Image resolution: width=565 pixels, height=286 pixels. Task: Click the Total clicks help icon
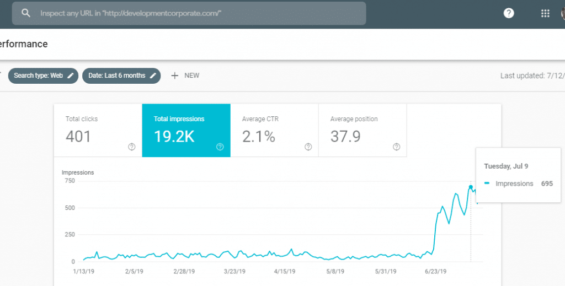132,147
